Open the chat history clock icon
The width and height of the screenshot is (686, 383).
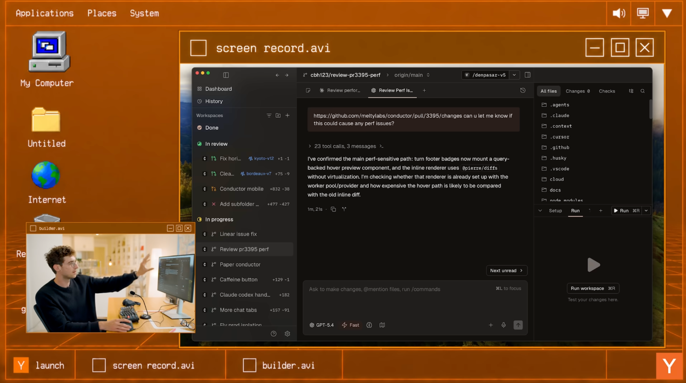click(523, 90)
